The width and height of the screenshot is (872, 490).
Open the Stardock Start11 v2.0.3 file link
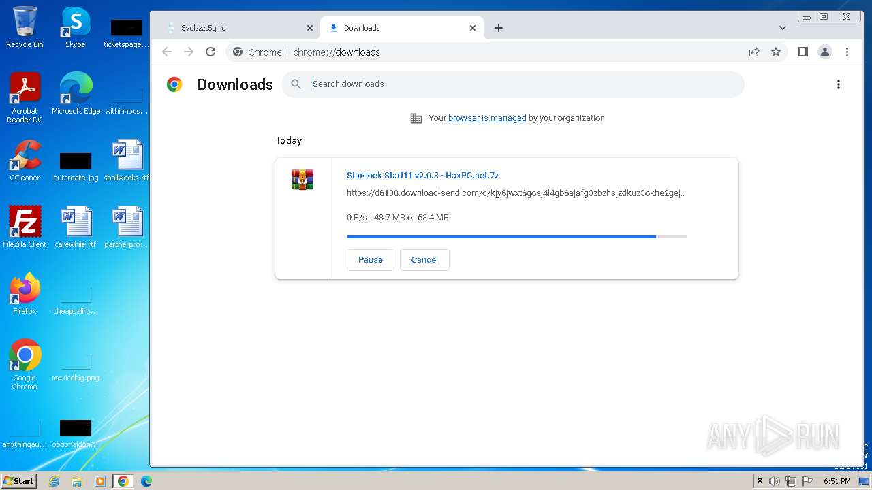coord(422,176)
